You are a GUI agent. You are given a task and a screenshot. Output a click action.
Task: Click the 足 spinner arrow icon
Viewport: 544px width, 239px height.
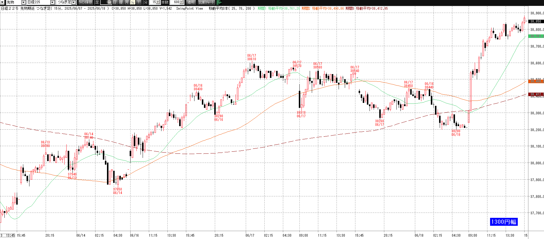[109, 2]
